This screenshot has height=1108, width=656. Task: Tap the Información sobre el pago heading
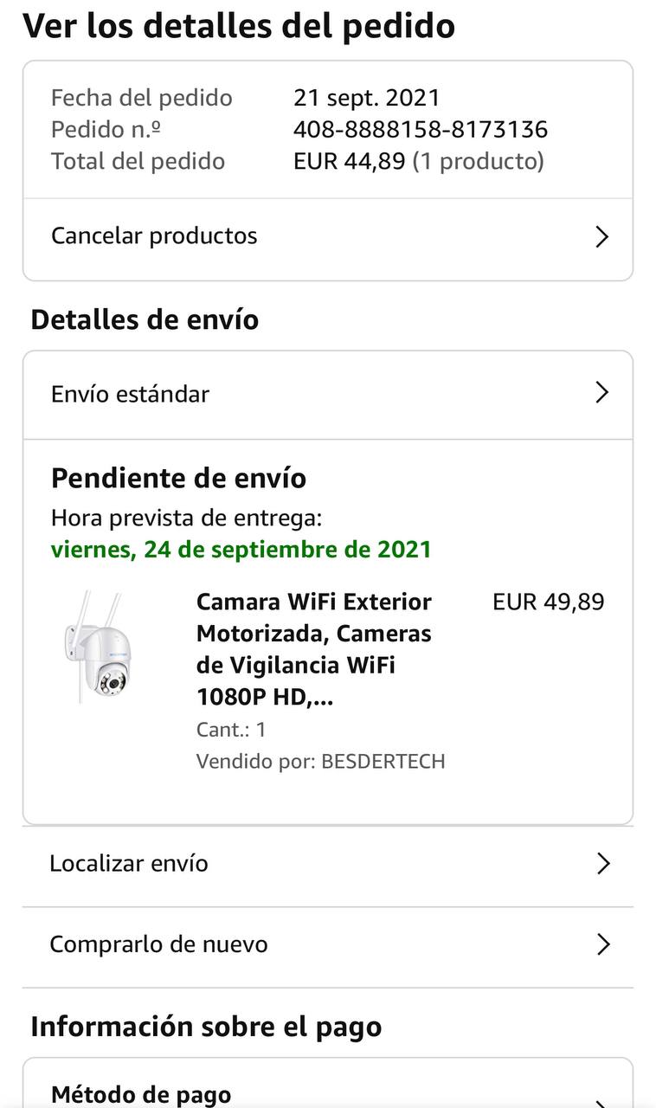pos(206,1027)
